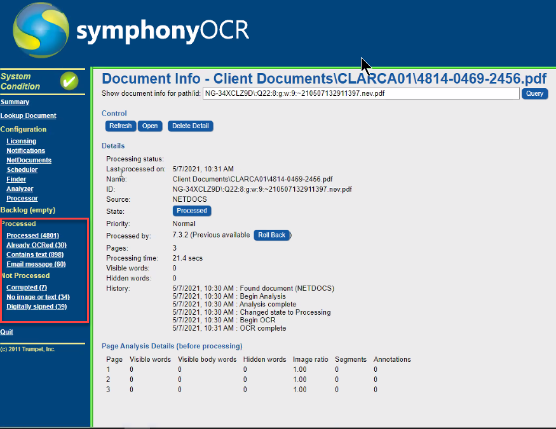Click the Backlog (empty) heading
This screenshot has height=429, width=556.
point(28,210)
